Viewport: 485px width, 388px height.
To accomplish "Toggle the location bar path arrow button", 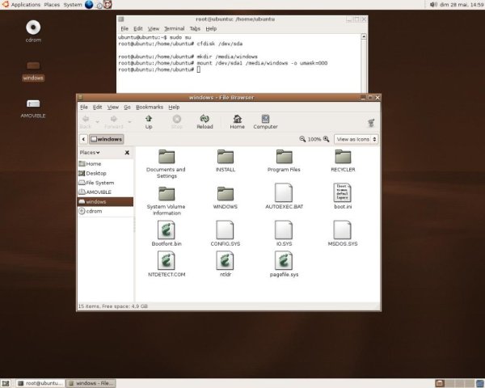I will pos(83,139).
